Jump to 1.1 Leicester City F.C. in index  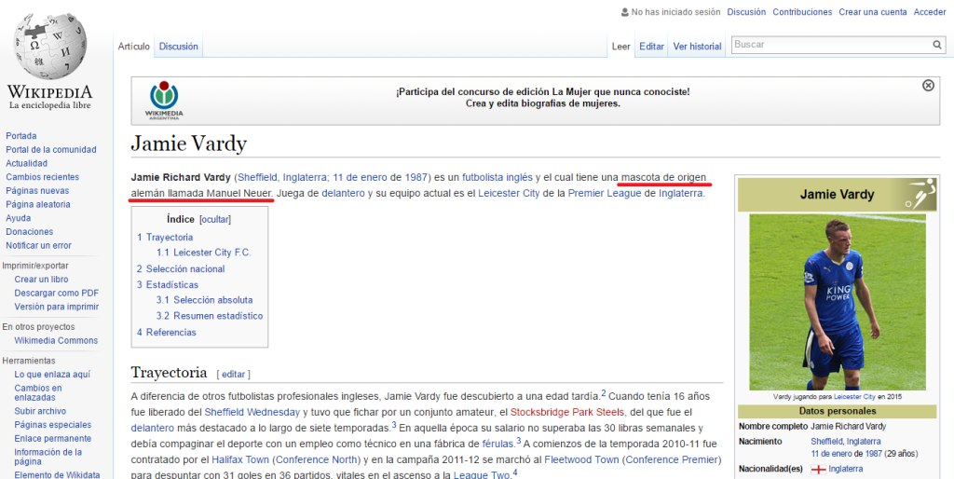pyautogui.click(x=204, y=253)
